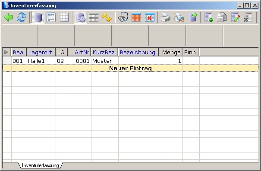
Task: Click the green back arrow icon
Action: tap(8, 17)
